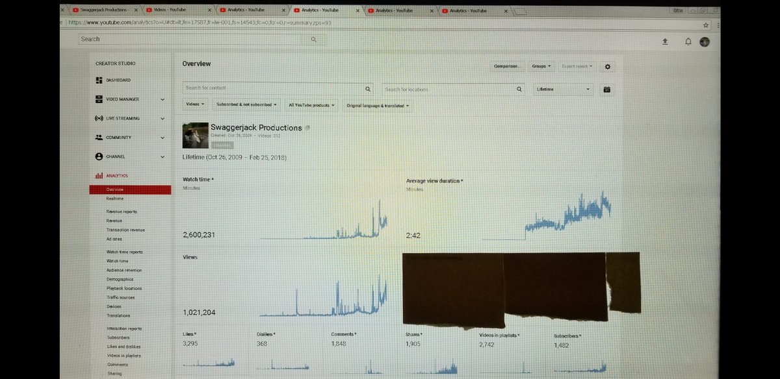Switch to Videos - YouTube browser tab
780x379 pixels.
[175, 10]
